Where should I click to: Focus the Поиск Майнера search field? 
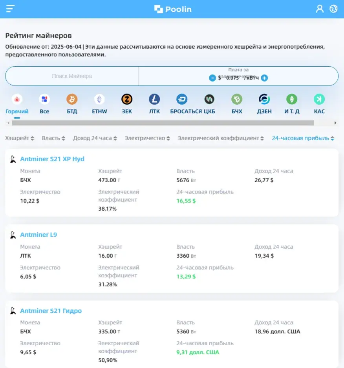tap(72, 76)
